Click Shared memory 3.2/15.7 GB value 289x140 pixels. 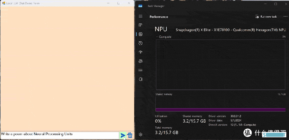point(194,121)
